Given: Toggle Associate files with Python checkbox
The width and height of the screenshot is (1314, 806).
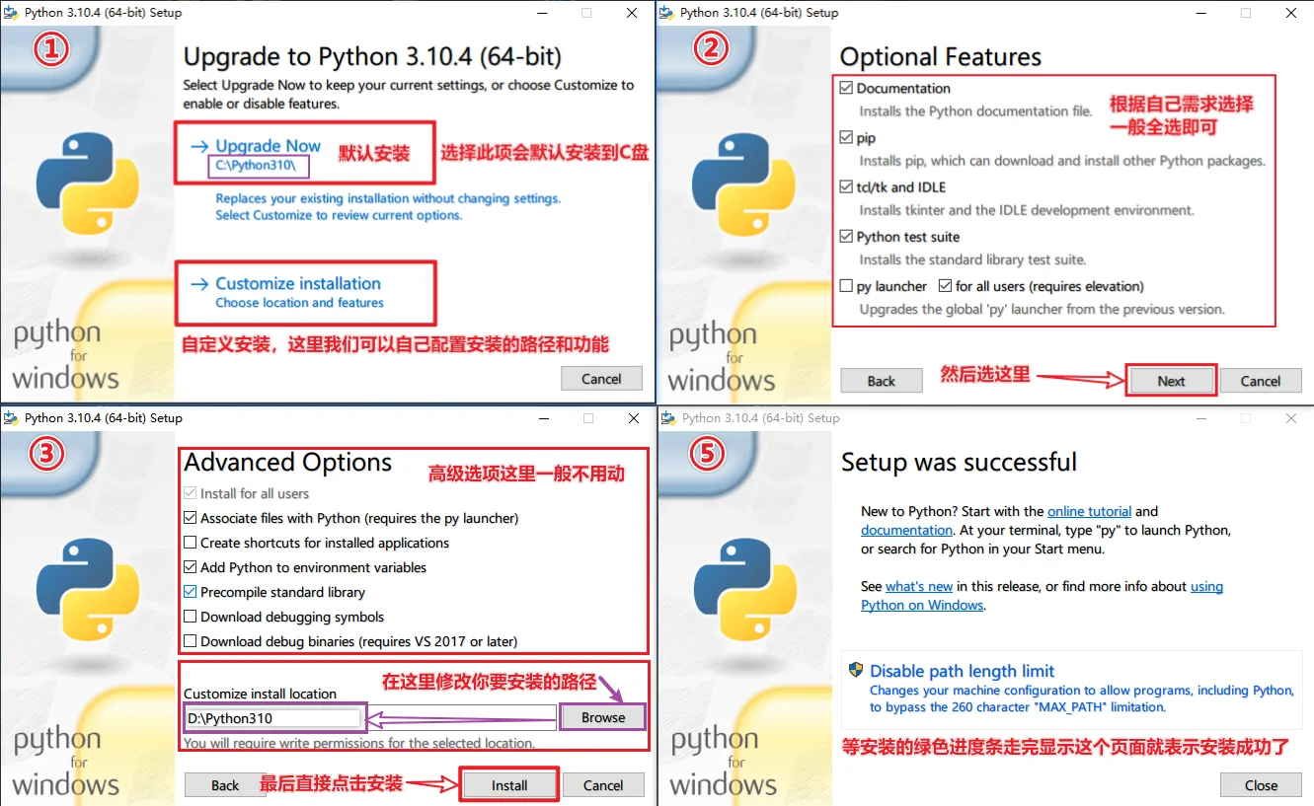Looking at the screenshot, I should click(x=191, y=518).
